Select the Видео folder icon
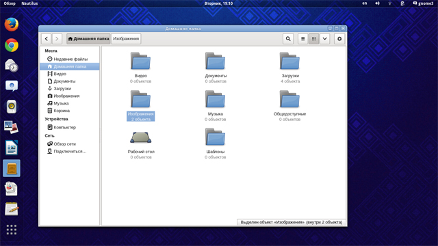438x246 pixels. pos(140,61)
